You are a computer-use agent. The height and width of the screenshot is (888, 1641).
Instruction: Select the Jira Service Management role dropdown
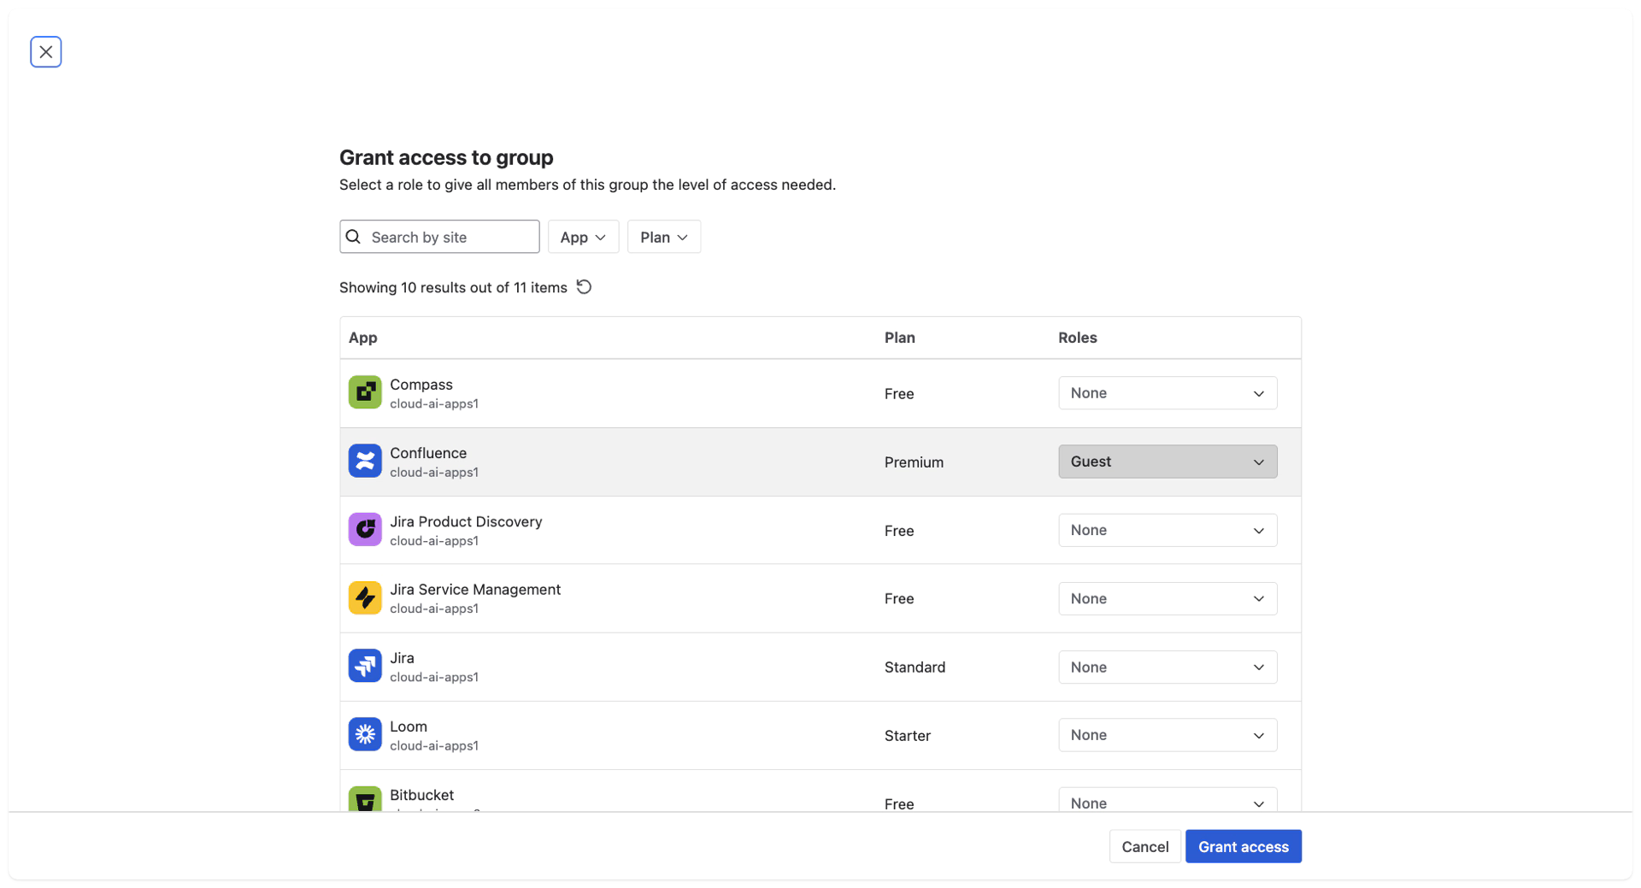coord(1168,598)
